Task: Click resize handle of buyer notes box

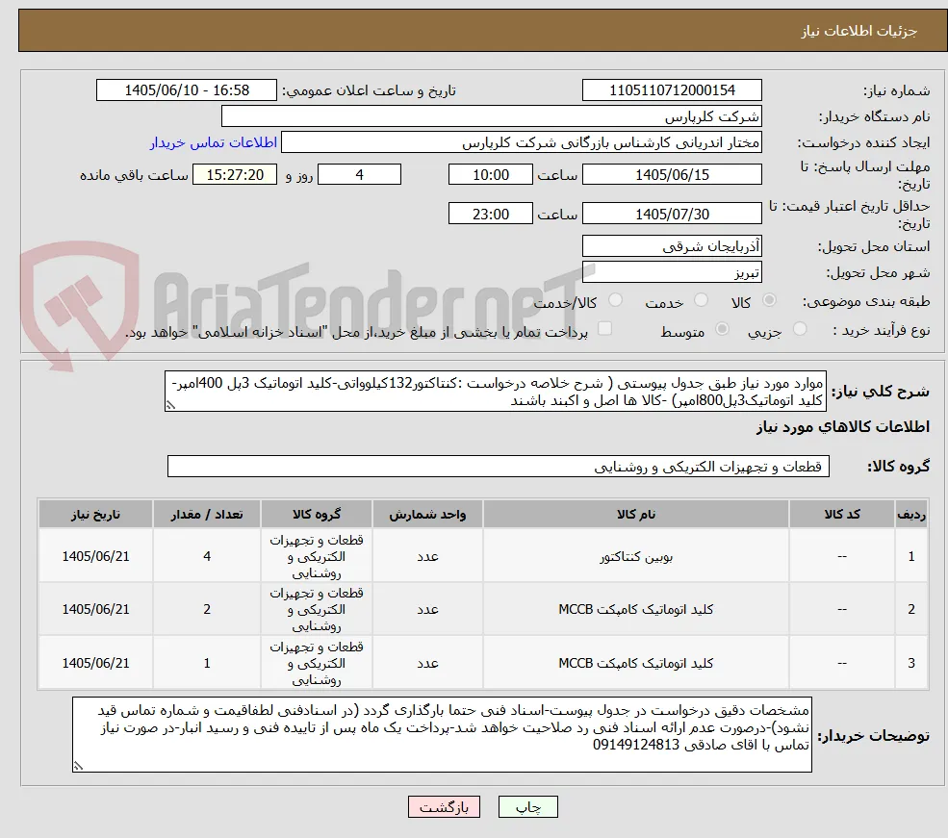Action: 78,766
